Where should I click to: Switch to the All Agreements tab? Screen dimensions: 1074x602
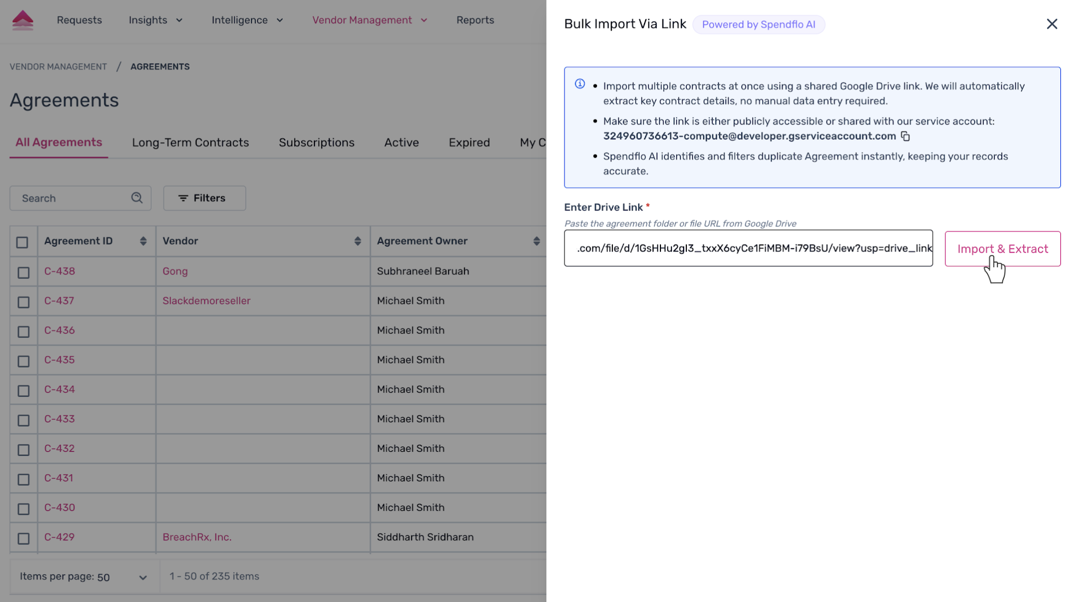(x=59, y=142)
